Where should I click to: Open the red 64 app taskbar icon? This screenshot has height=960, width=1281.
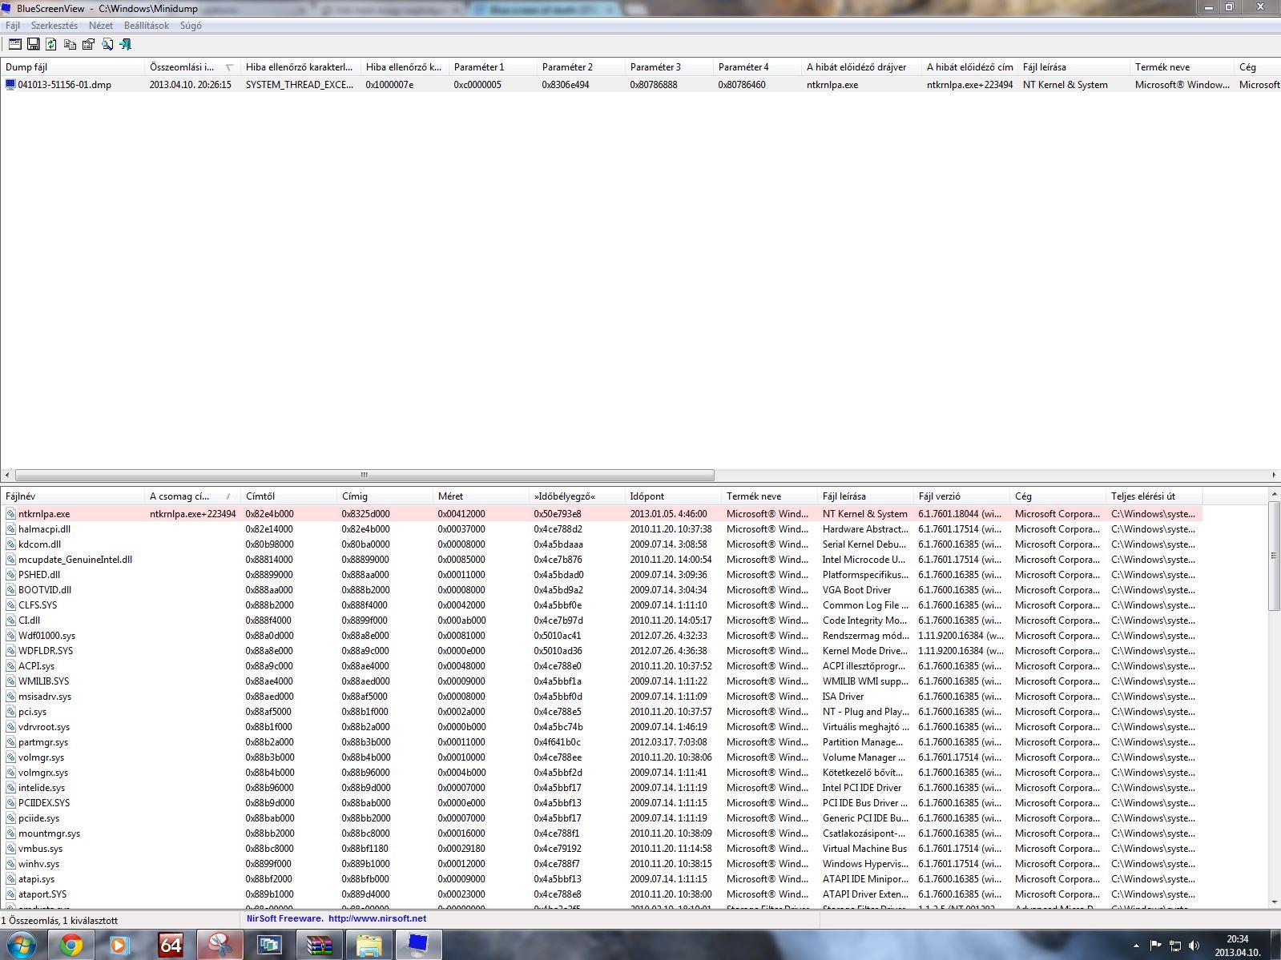171,946
